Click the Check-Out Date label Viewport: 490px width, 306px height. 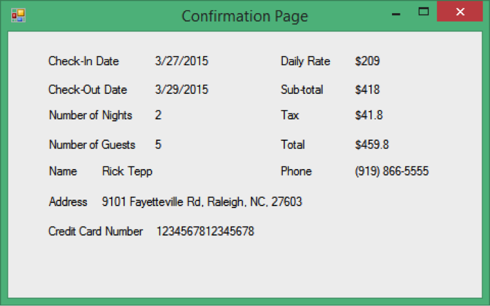tap(88, 89)
